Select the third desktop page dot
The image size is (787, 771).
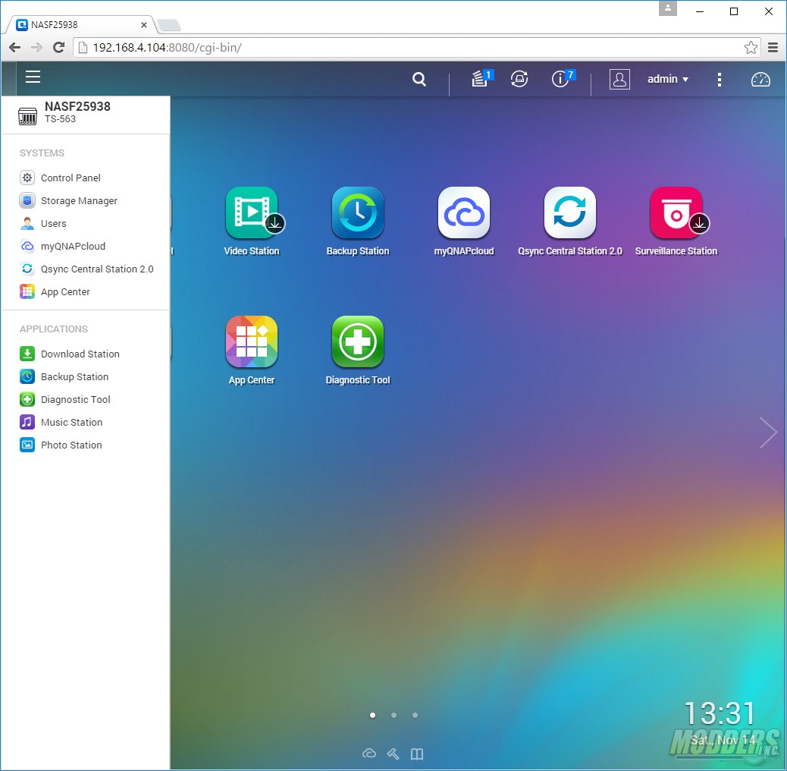(415, 716)
